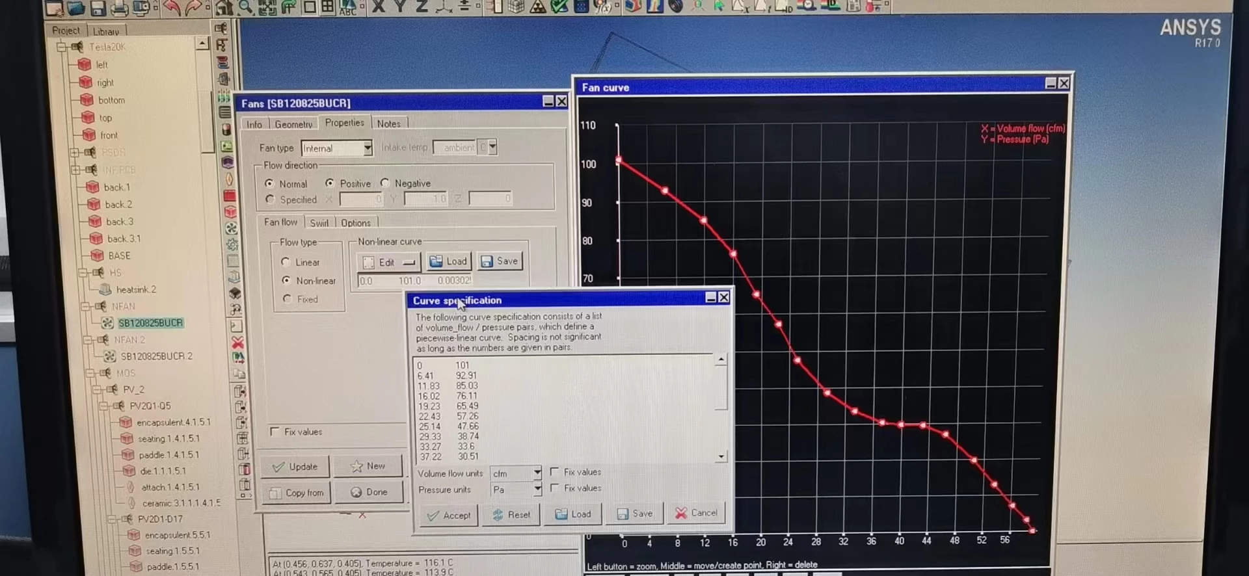The width and height of the screenshot is (1249, 576).
Task: Select the Negative flow direction radio
Action: (x=385, y=183)
